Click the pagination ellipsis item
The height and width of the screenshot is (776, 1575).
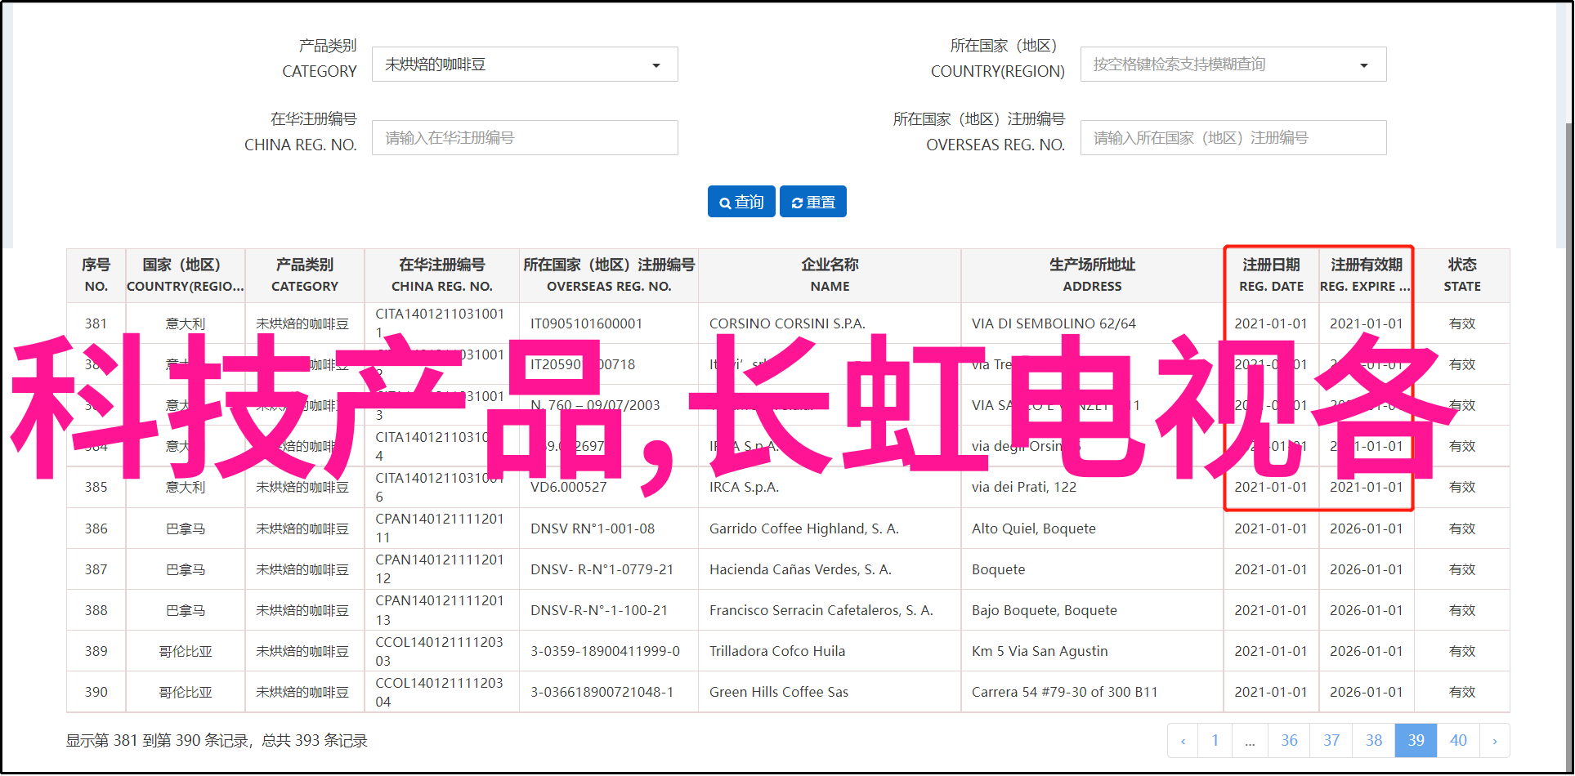pyautogui.click(x=1250, y=741)
